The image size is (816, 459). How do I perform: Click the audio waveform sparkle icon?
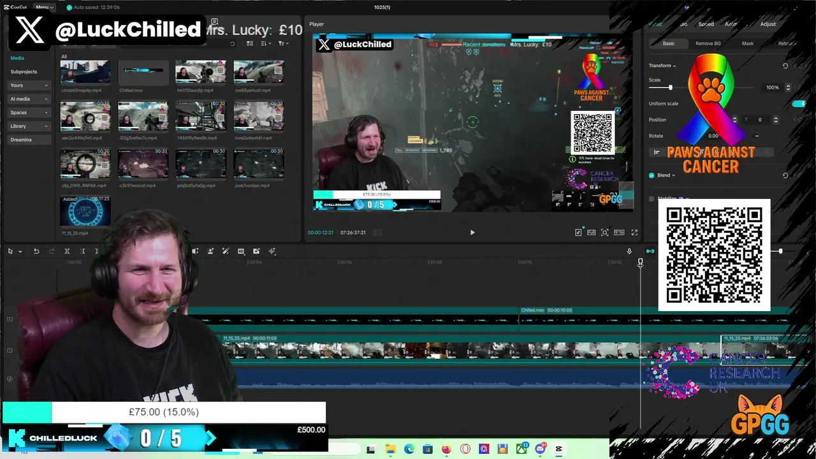[x=272, y=251]
